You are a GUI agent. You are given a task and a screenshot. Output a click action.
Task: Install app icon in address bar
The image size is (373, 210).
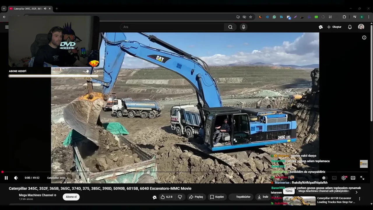238,17
